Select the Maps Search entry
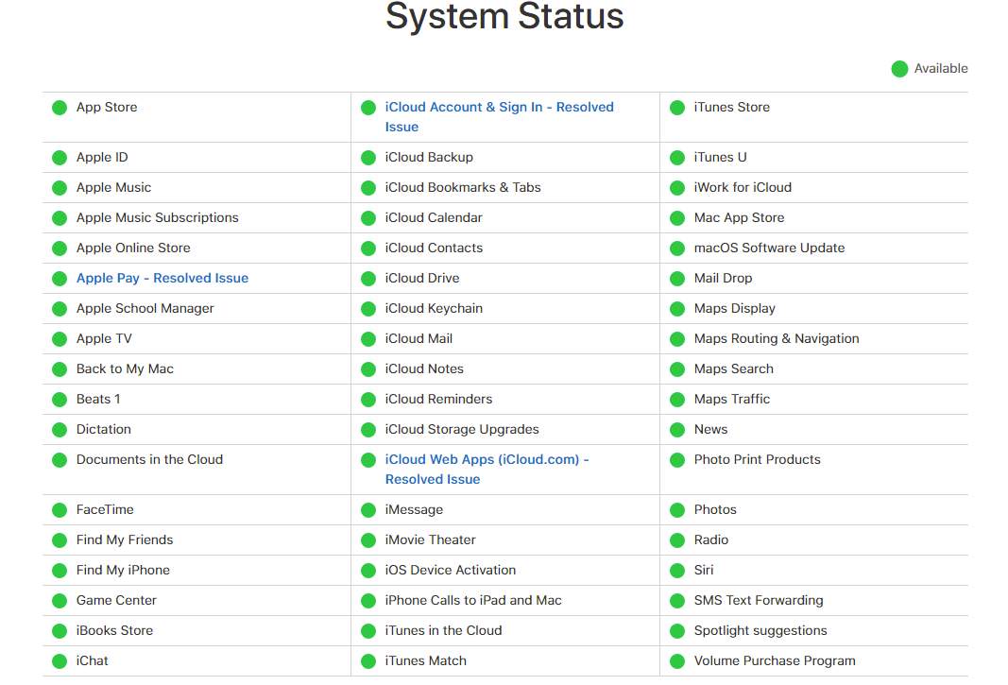The image size is (1008, 685). point(734,368)
